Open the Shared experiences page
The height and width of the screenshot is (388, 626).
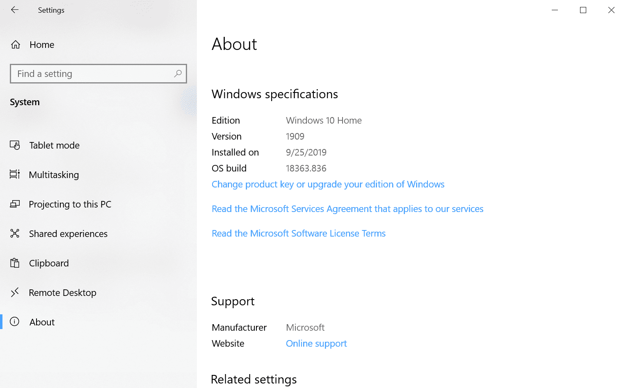pyautogui.click(x=68, y=234)
